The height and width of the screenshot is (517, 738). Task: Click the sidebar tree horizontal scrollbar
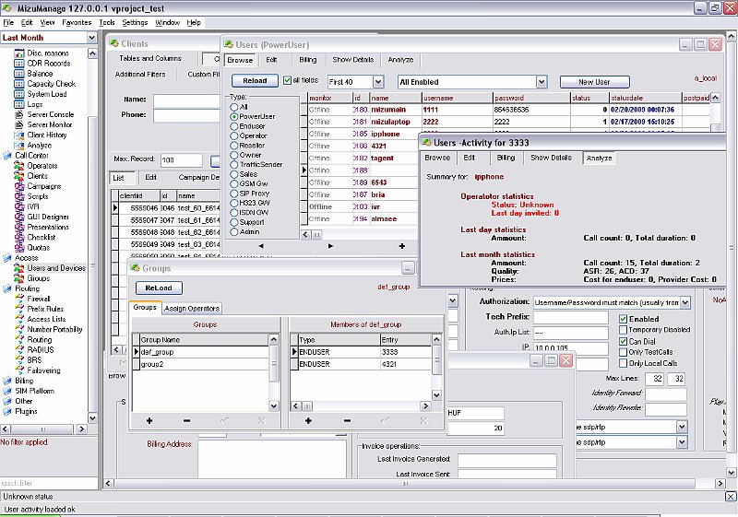tap(43, 429)
